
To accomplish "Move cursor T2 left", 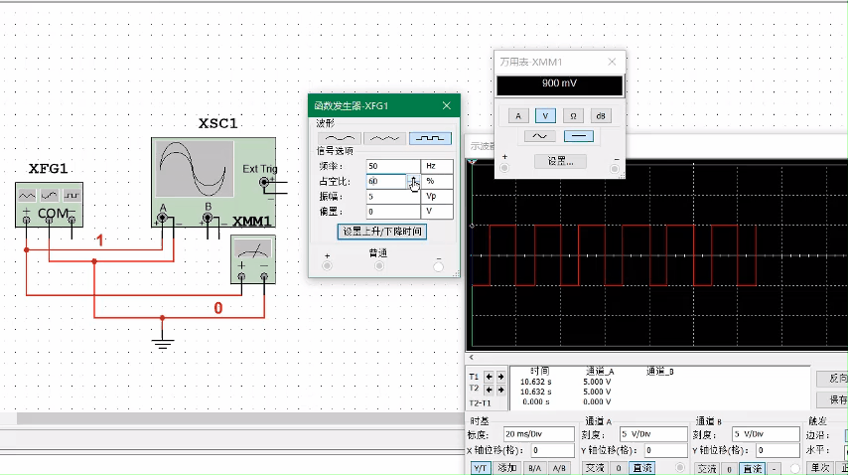I will [x=489, y=390].
